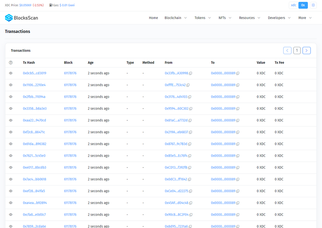Preview transaction 0x2fbb...11094a with eye icon
Viewport: 322px width, 228px height.
click(11, 97)
